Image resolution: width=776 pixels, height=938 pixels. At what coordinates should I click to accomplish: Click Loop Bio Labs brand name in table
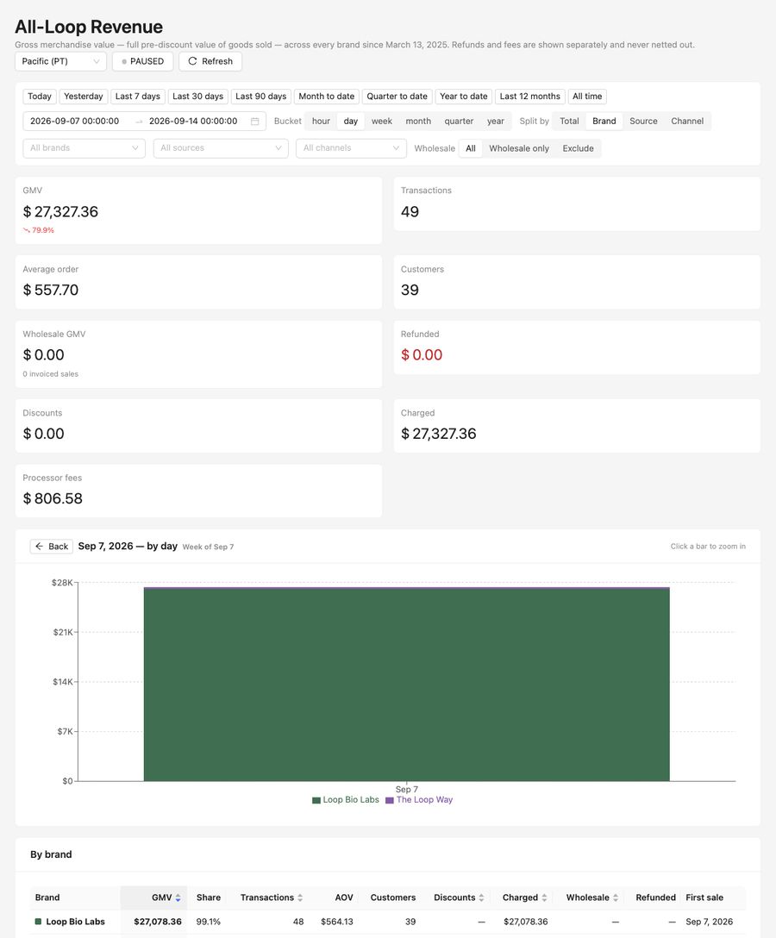coord(75,922)
